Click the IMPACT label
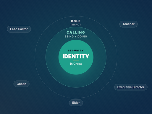 [76, 25]
